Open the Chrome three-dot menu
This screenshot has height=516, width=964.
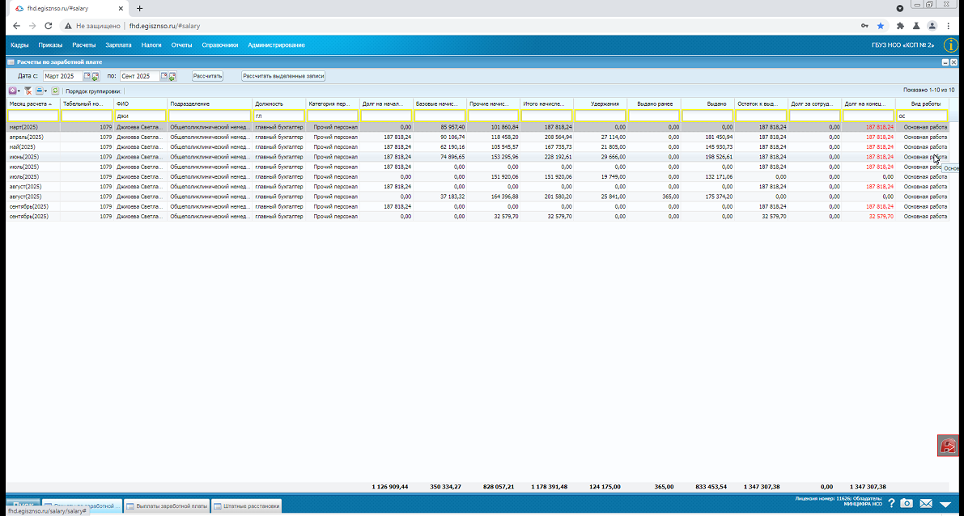949,26
